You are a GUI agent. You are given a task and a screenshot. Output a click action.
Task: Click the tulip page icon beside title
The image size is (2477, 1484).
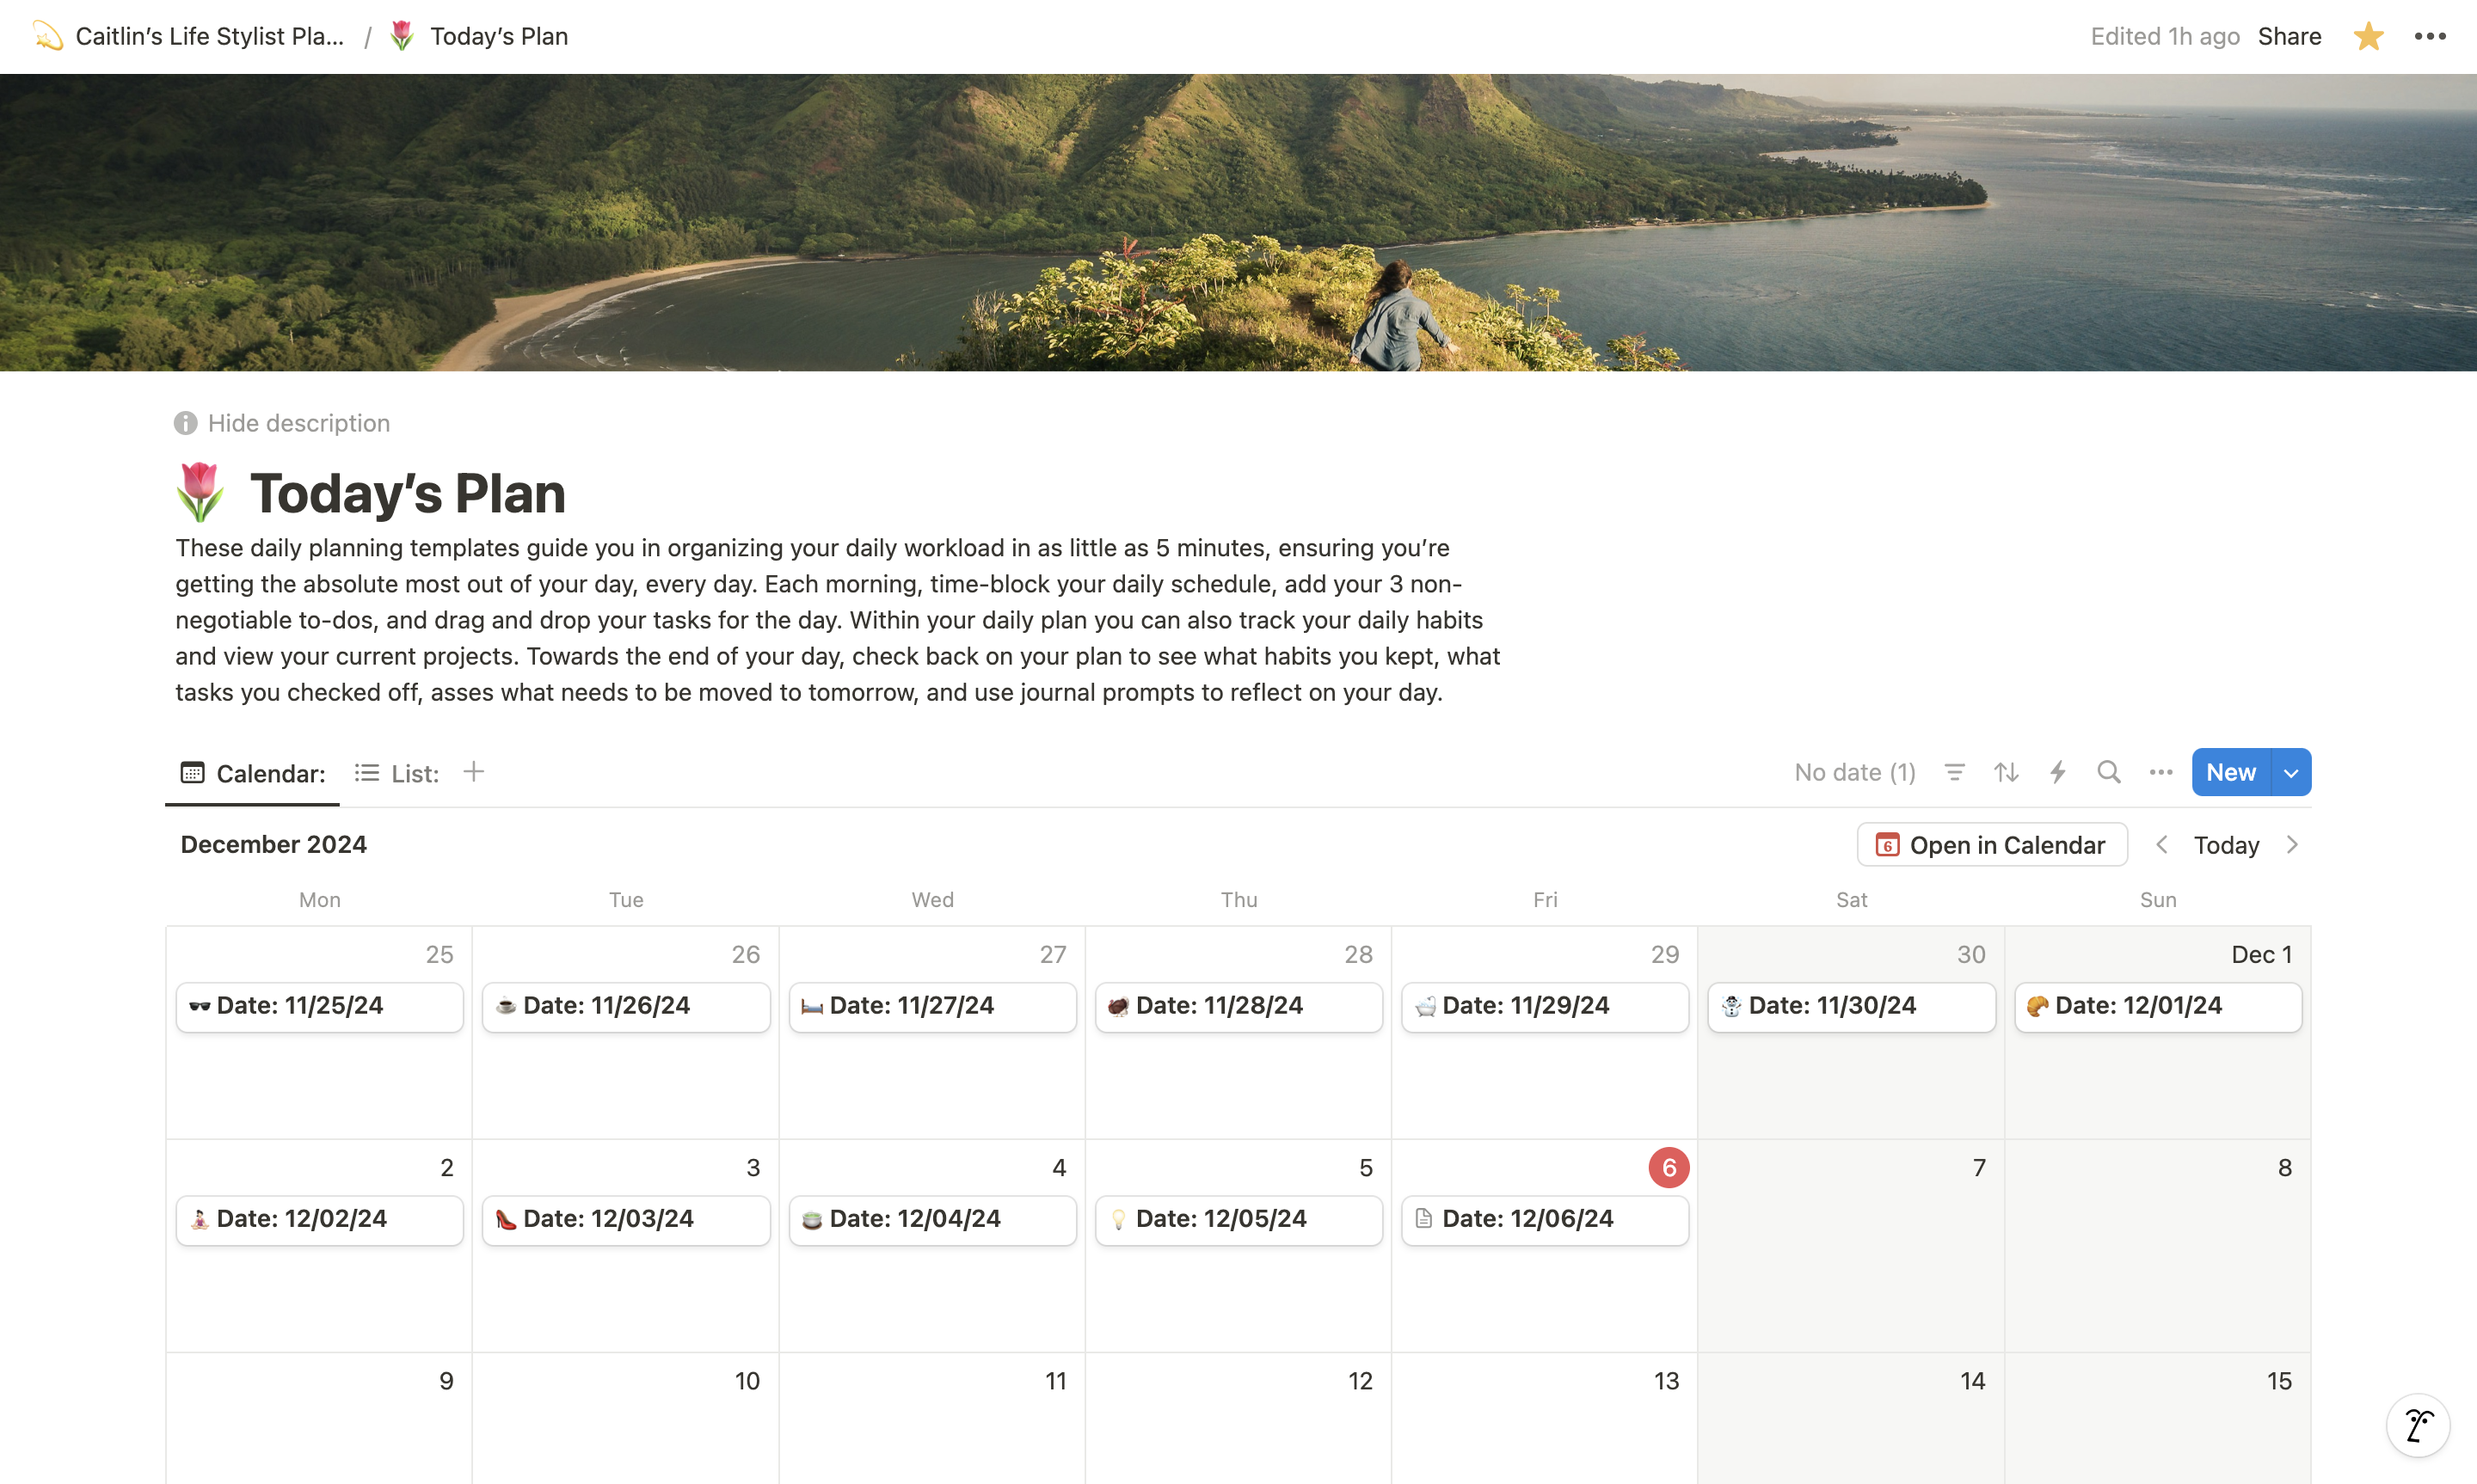coord(200,492)
